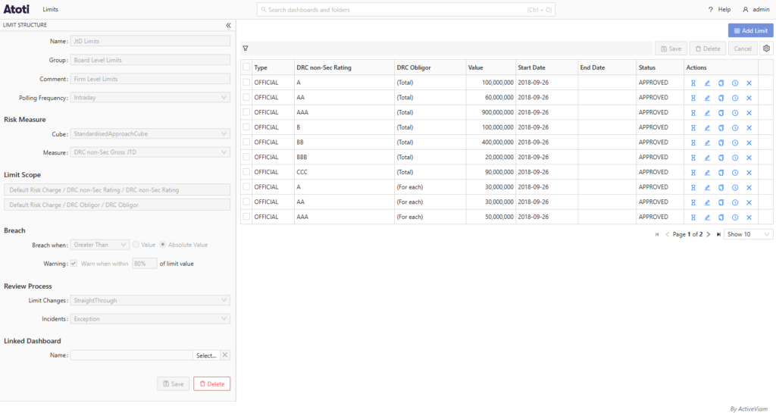Go to next page of limits
The image size is (776, 413).
tap(709, 234)
